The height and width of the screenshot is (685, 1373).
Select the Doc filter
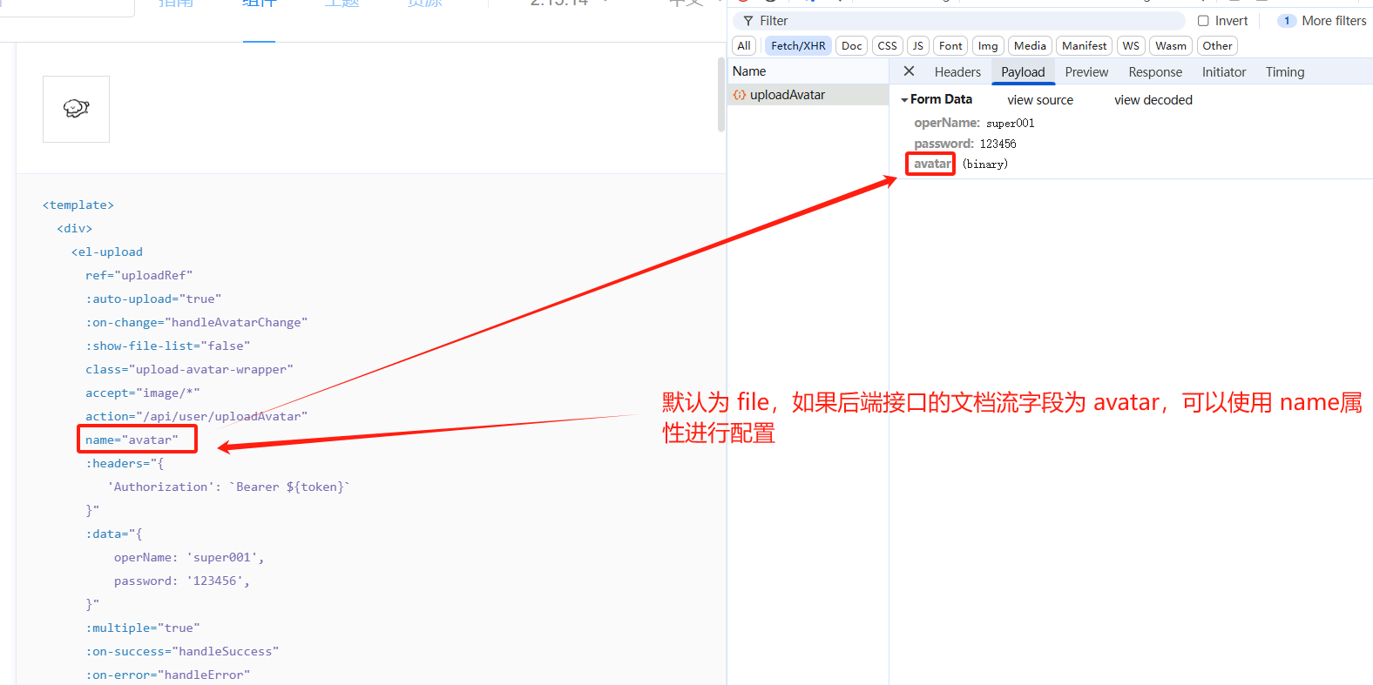852,46
